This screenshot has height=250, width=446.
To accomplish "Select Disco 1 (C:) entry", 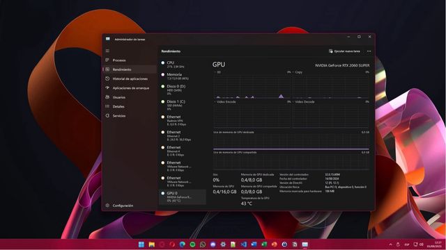I will (x=183, y=105).
